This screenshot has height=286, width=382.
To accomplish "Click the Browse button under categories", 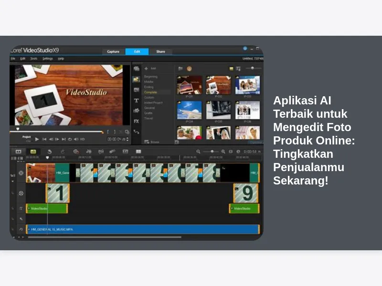I will (152, 142).
